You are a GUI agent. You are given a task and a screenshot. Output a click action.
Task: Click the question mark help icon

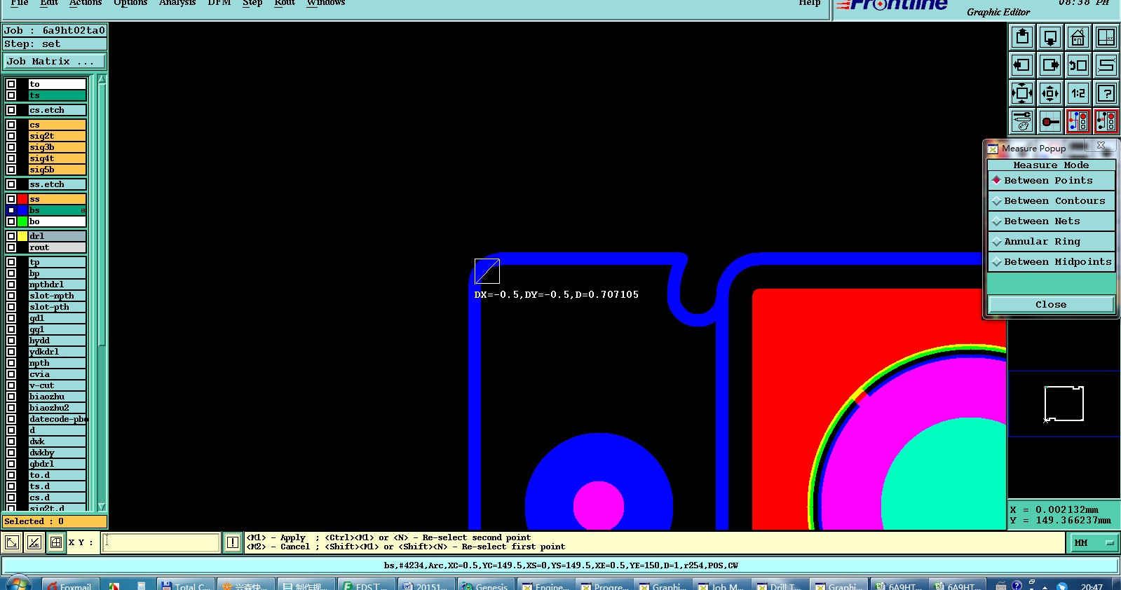(x=1106, y=93)
